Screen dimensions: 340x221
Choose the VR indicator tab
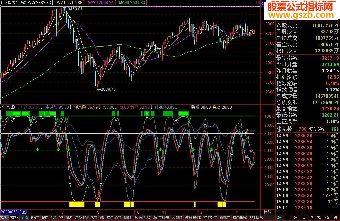61,218
